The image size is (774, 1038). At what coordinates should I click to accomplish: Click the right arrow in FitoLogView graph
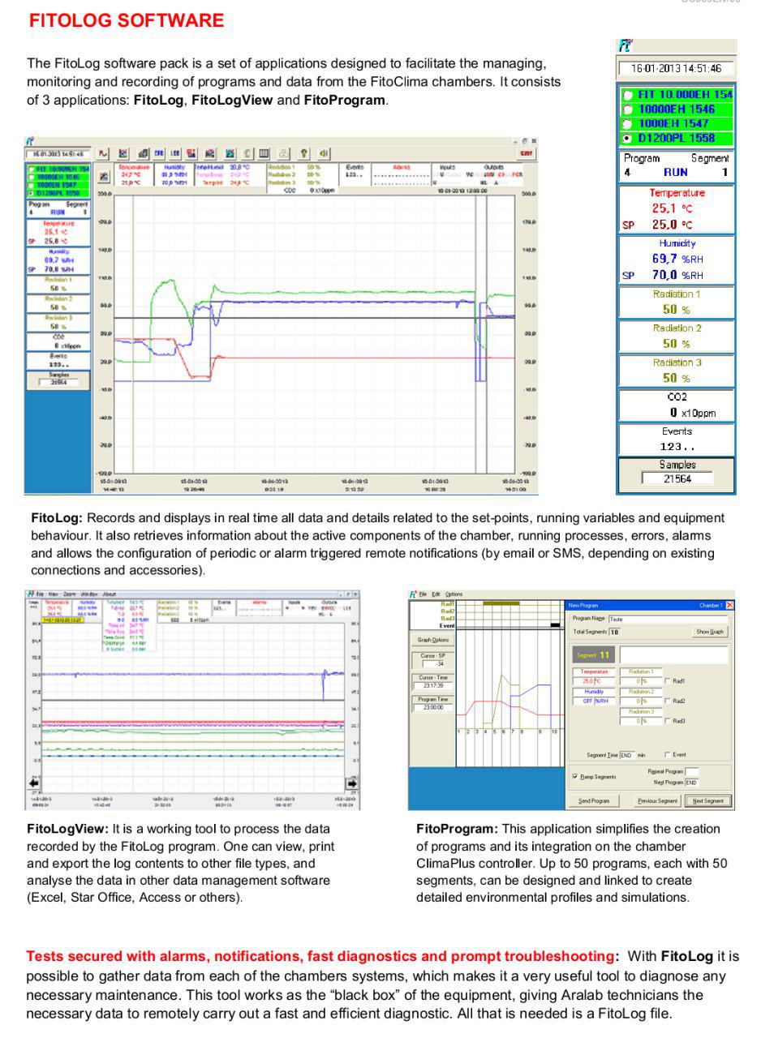tap(352, 783)
